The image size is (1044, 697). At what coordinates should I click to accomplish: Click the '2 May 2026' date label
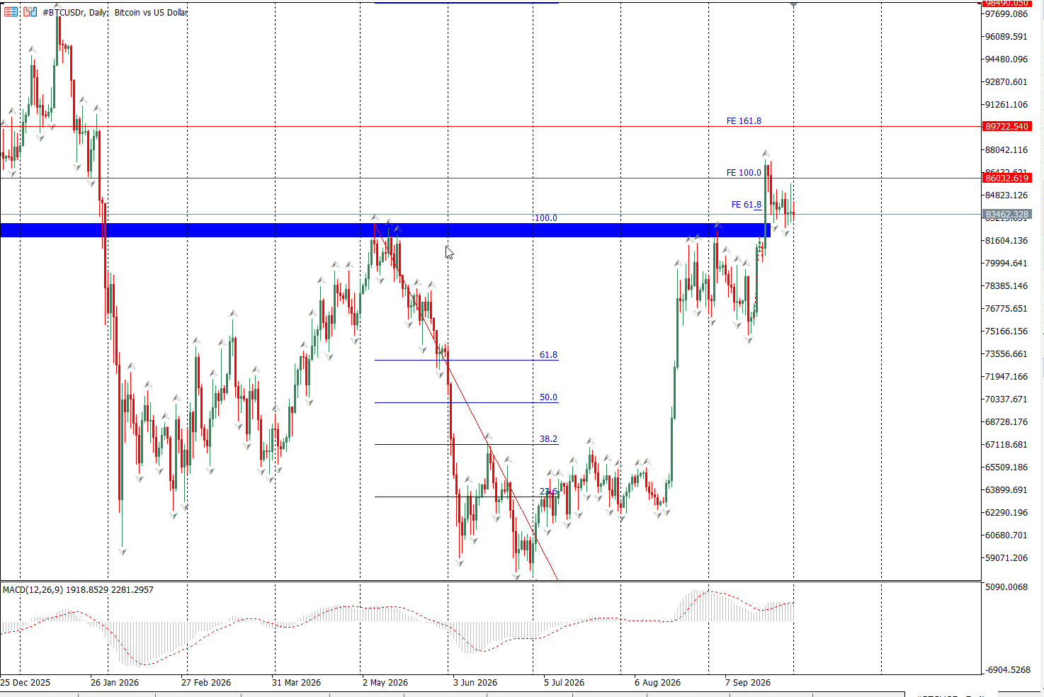tap(385, 683)
